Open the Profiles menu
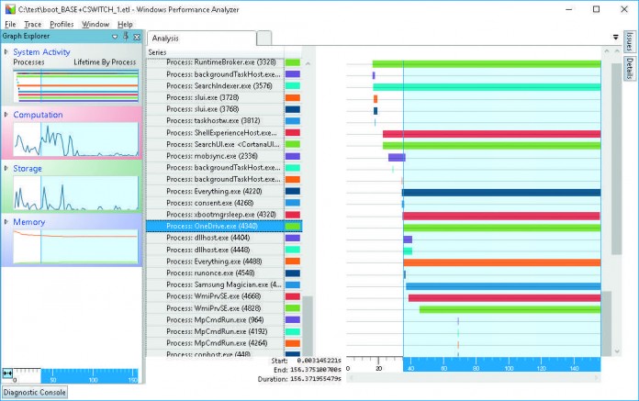The width and height of the screenshot is (639, 401). coord(62,24)
